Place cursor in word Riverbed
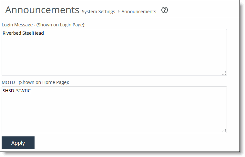Viewport: 245px width, 157px height. tap(12, 33)
